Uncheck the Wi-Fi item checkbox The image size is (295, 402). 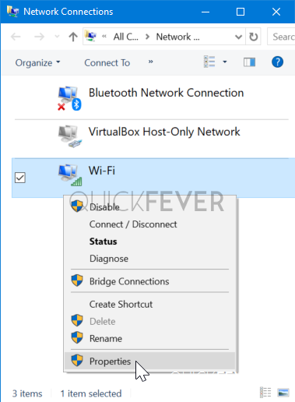[x=20, y=178]
